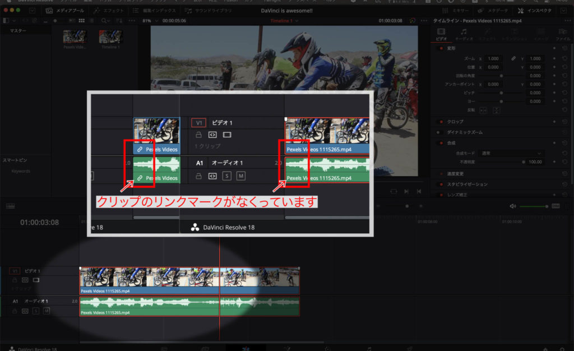This screenshot has height=351, width=574.
Task: Toggle the ズーム X/Y link chain icon
Action: (x=513, y=58)
